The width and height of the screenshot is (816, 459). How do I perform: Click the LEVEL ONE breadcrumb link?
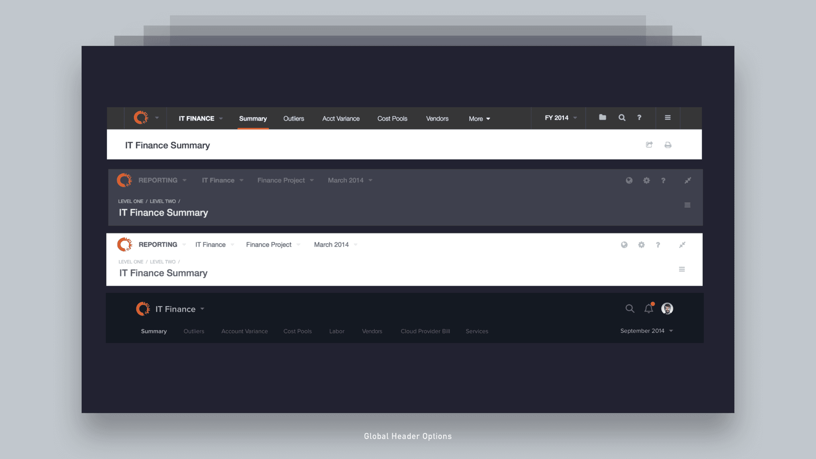[131, 201]
